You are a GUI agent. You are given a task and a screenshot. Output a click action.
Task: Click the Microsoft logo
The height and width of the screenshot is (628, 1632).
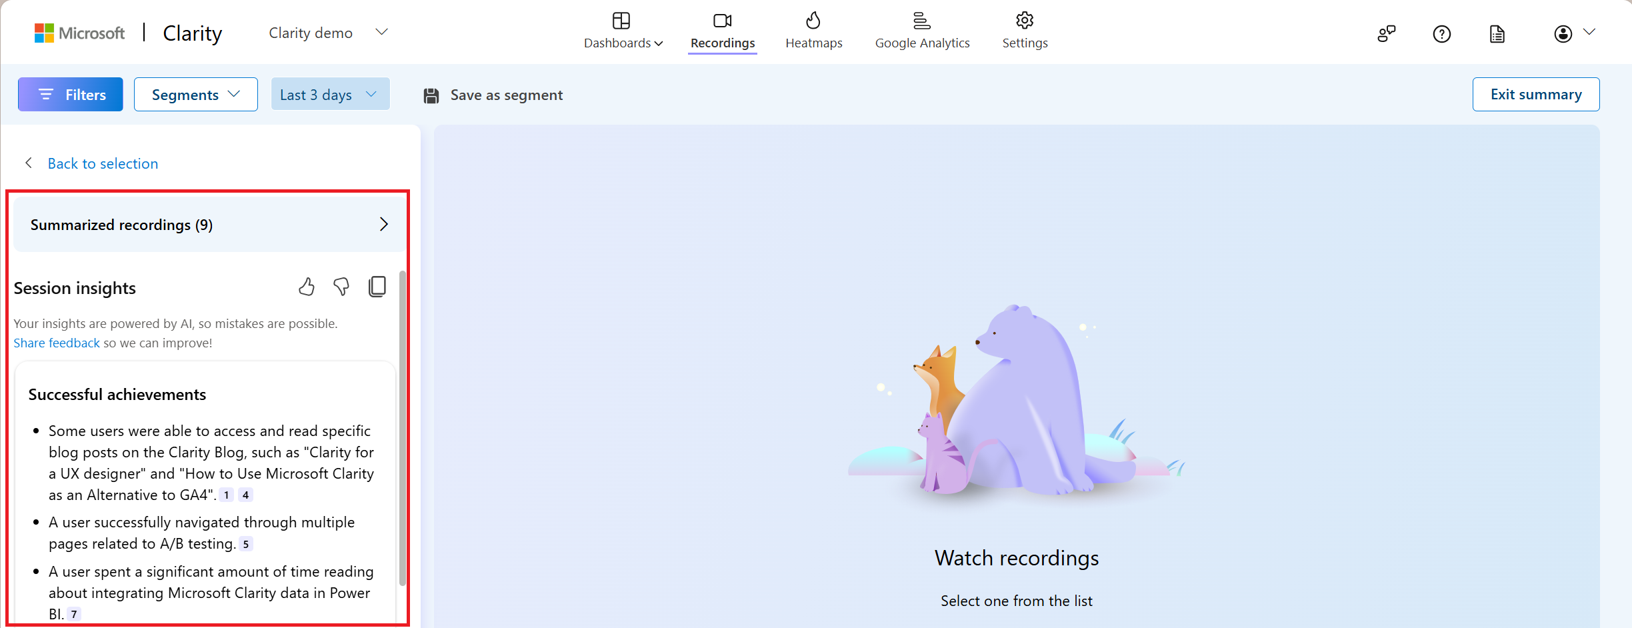pyautogui.click(x=79, y=33)
